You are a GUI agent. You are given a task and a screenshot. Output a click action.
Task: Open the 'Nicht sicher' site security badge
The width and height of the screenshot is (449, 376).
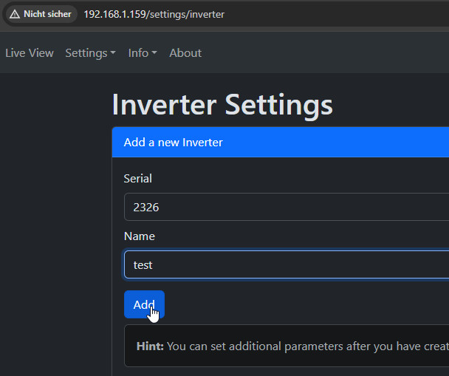41,14
